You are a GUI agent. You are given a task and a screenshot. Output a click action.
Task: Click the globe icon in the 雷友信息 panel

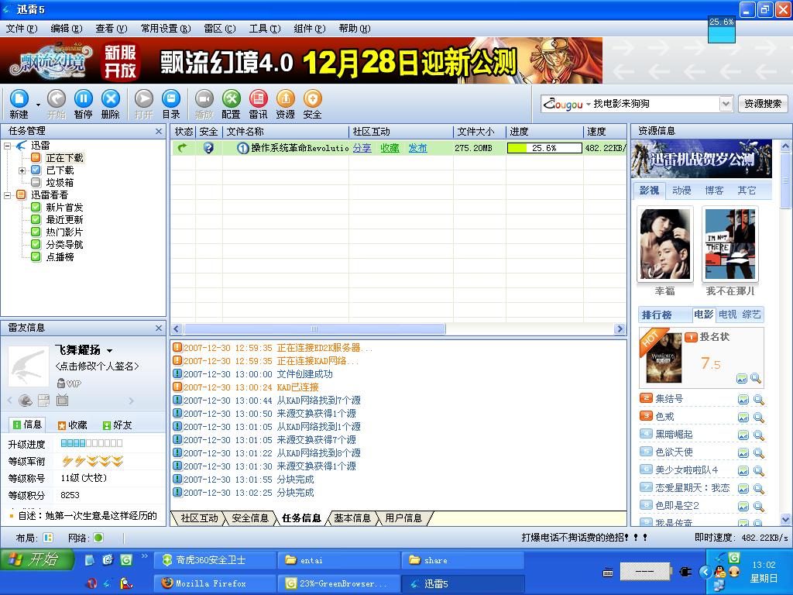tap(26, 401)
